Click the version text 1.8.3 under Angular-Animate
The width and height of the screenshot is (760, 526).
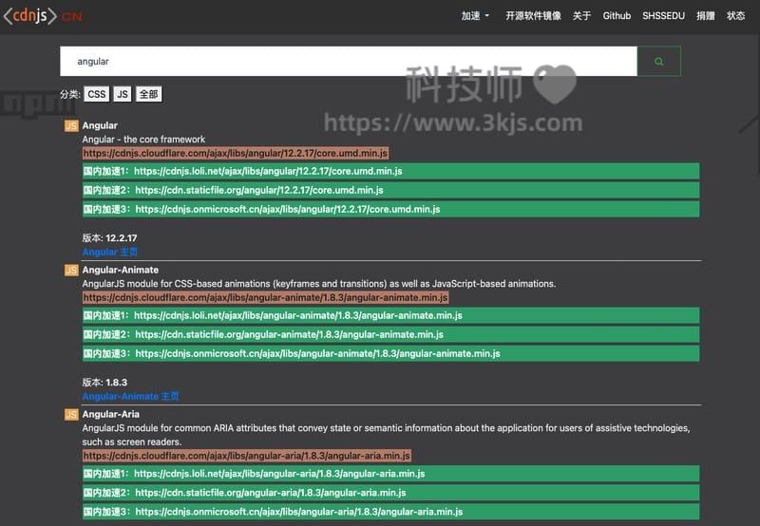pyautogui.click(x=116, y=382)
